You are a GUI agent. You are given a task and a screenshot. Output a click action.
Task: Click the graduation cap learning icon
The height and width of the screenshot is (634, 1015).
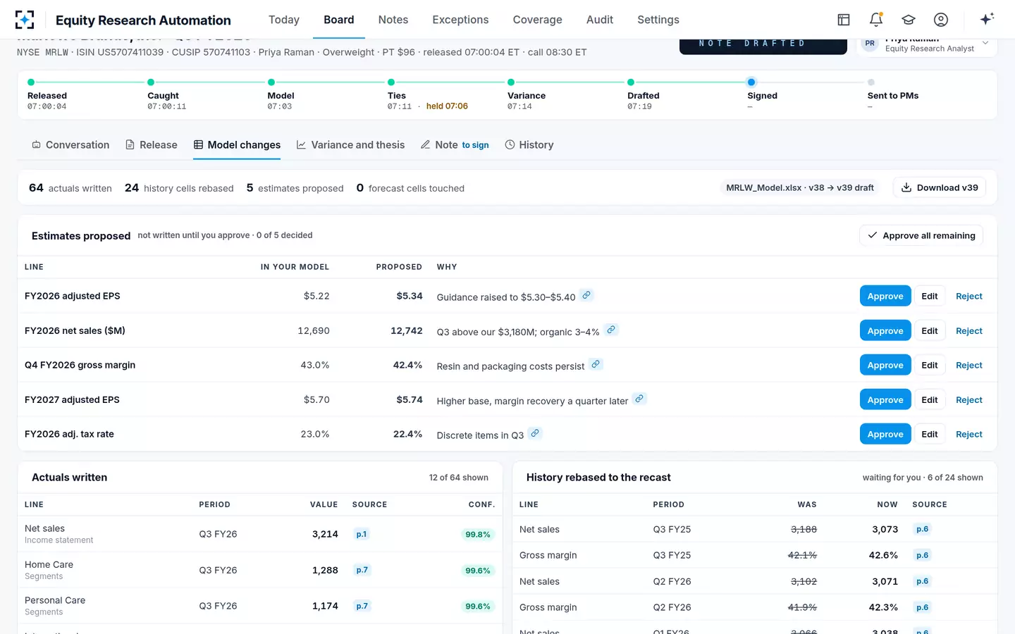[x=909, y=20]
